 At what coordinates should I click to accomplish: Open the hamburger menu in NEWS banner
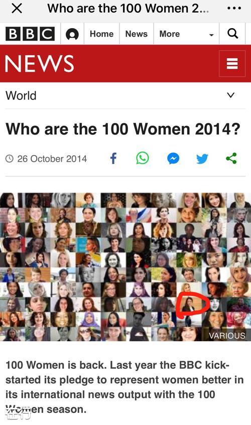pos(232,64)
